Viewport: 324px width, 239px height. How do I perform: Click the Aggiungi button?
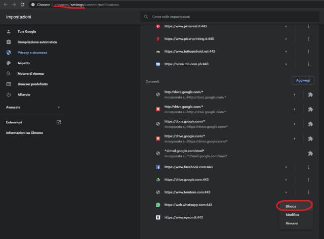click(x=303, y=80)
